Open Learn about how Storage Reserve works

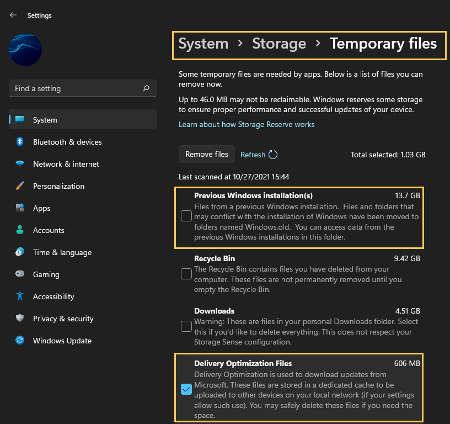click(x=247, y=124)
